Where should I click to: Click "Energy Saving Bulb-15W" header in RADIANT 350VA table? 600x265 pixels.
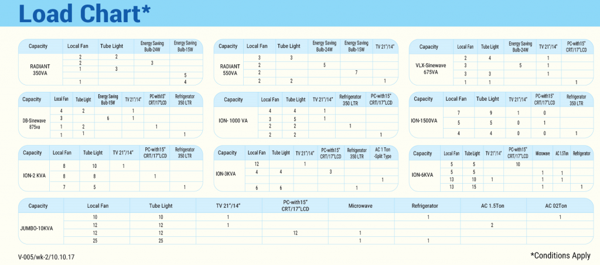186,47
